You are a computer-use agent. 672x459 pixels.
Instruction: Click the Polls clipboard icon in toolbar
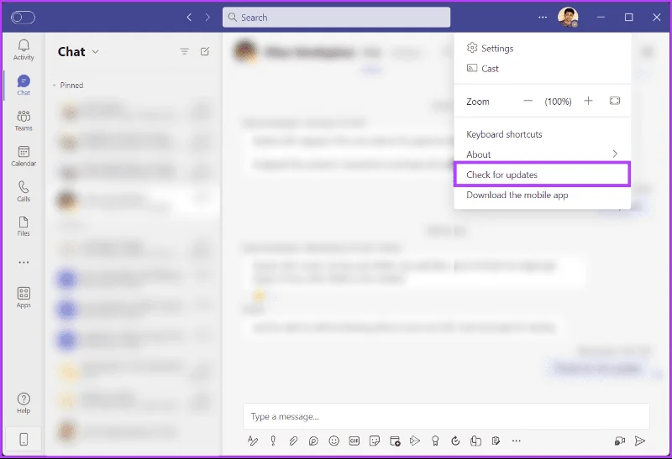tap(496, 441)
